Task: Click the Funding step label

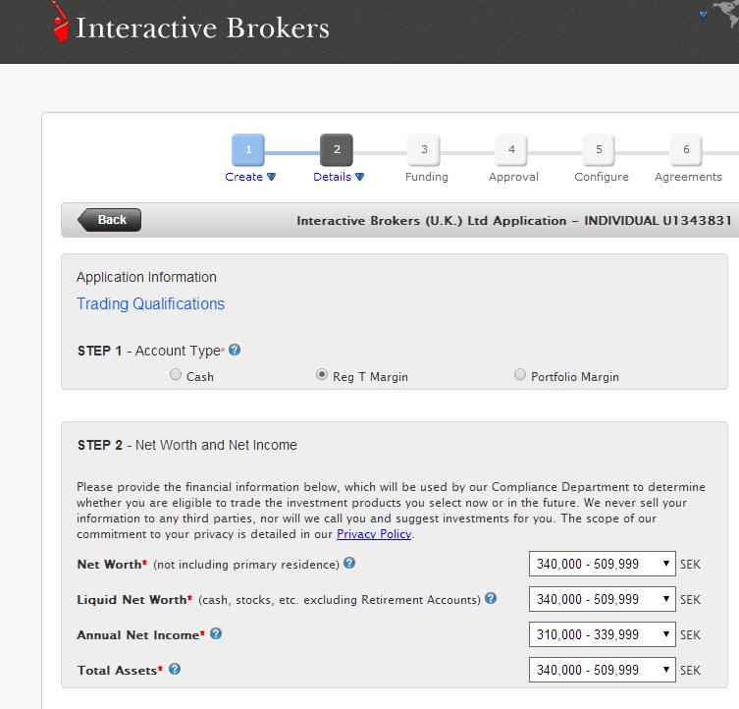Action: click(427, 177)
